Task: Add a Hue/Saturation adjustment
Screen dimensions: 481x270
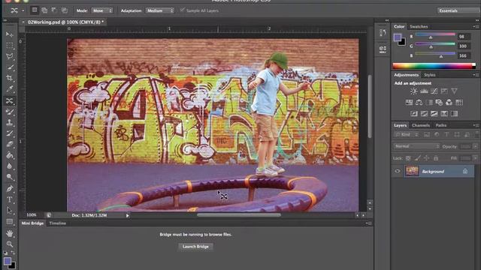Action: 409,102
